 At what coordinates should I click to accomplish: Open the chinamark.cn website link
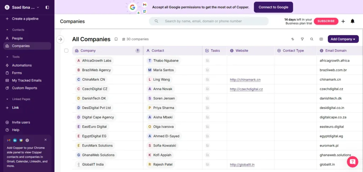[245, 80]
